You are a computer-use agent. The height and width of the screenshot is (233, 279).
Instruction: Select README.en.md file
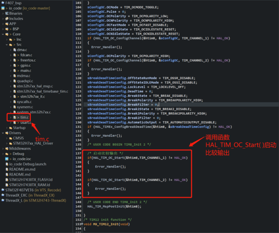click(22, 169)
